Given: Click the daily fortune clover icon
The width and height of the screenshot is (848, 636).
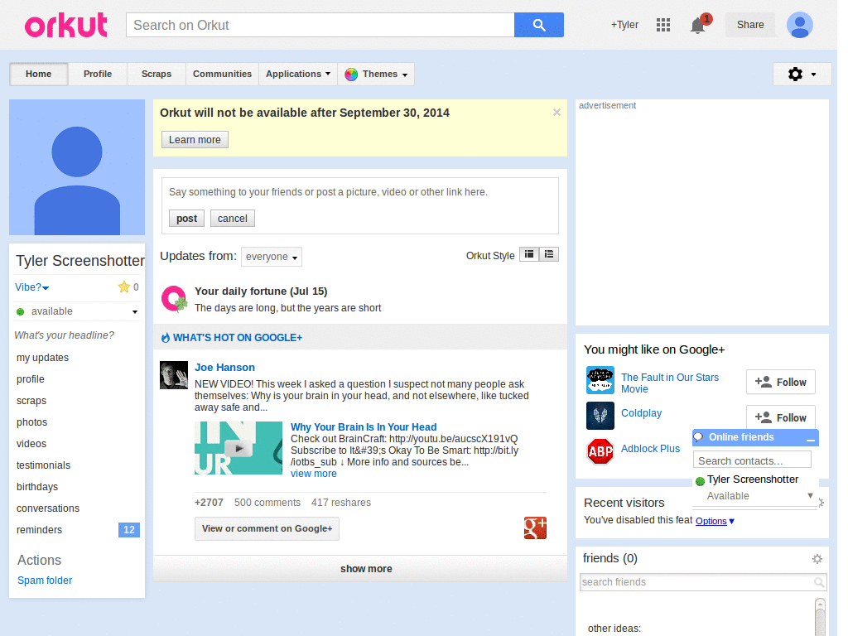Looking at the screenshot, I should click(x=174, y=299).
